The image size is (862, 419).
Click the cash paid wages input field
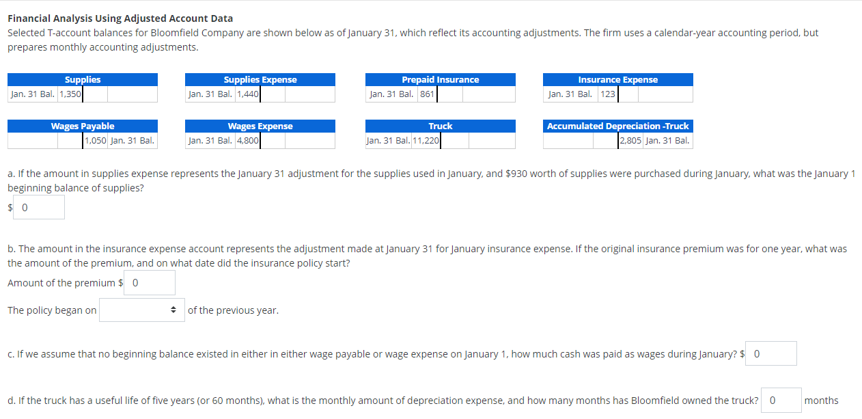[x=770, y=353]
